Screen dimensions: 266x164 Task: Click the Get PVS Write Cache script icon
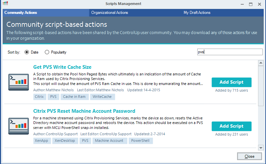coord(19,82)
